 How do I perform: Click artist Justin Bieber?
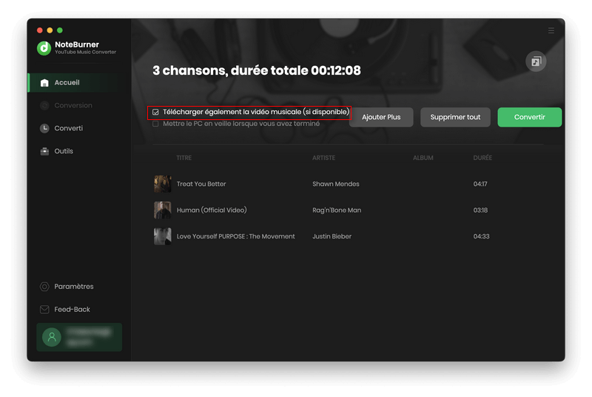tap(332, 236)
